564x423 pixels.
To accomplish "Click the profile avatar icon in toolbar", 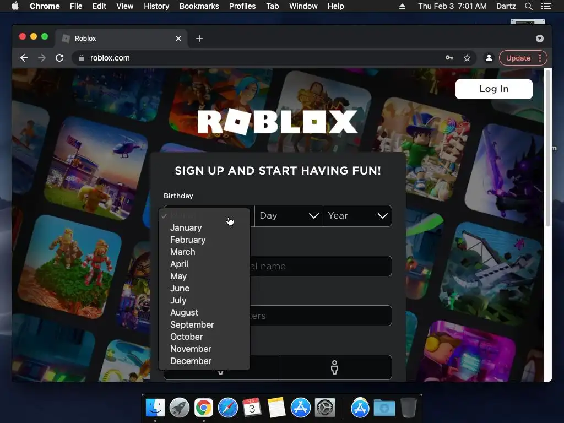I will click(x=489, y=58).
